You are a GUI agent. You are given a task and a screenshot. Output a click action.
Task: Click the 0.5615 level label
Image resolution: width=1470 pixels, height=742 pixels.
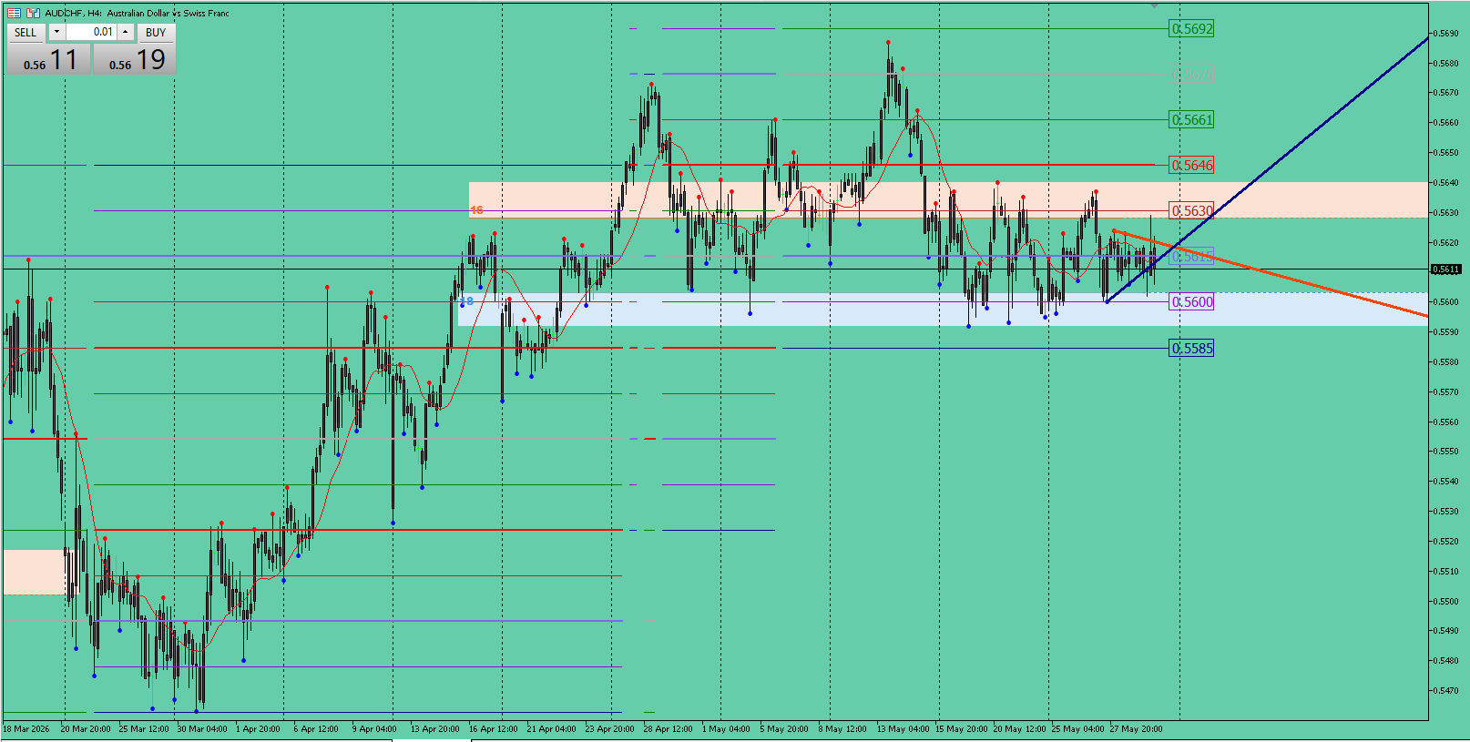pyautogui.click(x=1191, y=257)
